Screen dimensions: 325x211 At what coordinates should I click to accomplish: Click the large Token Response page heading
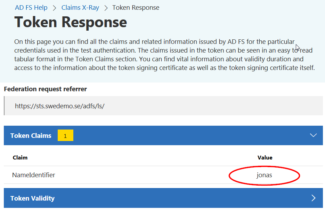click(71, 23)
